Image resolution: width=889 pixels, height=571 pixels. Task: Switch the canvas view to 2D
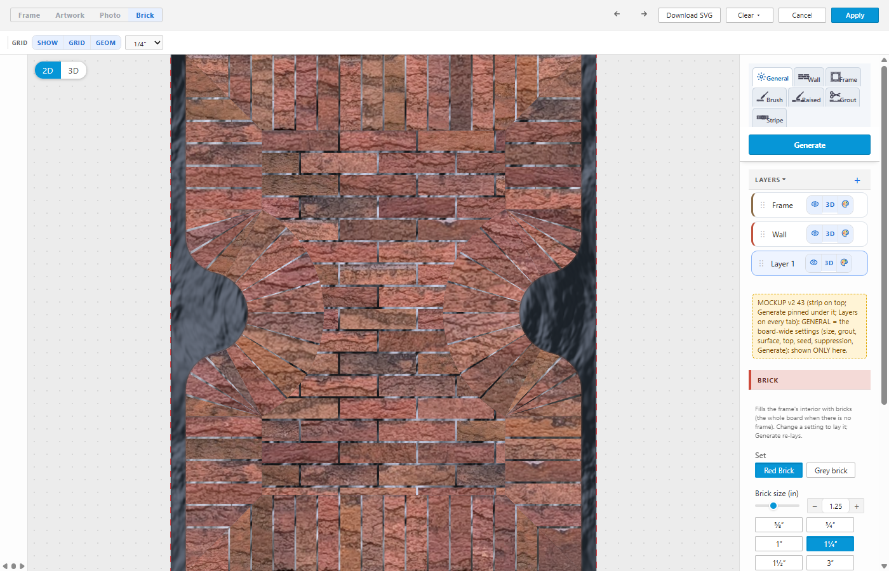click(x=48, y=70)
